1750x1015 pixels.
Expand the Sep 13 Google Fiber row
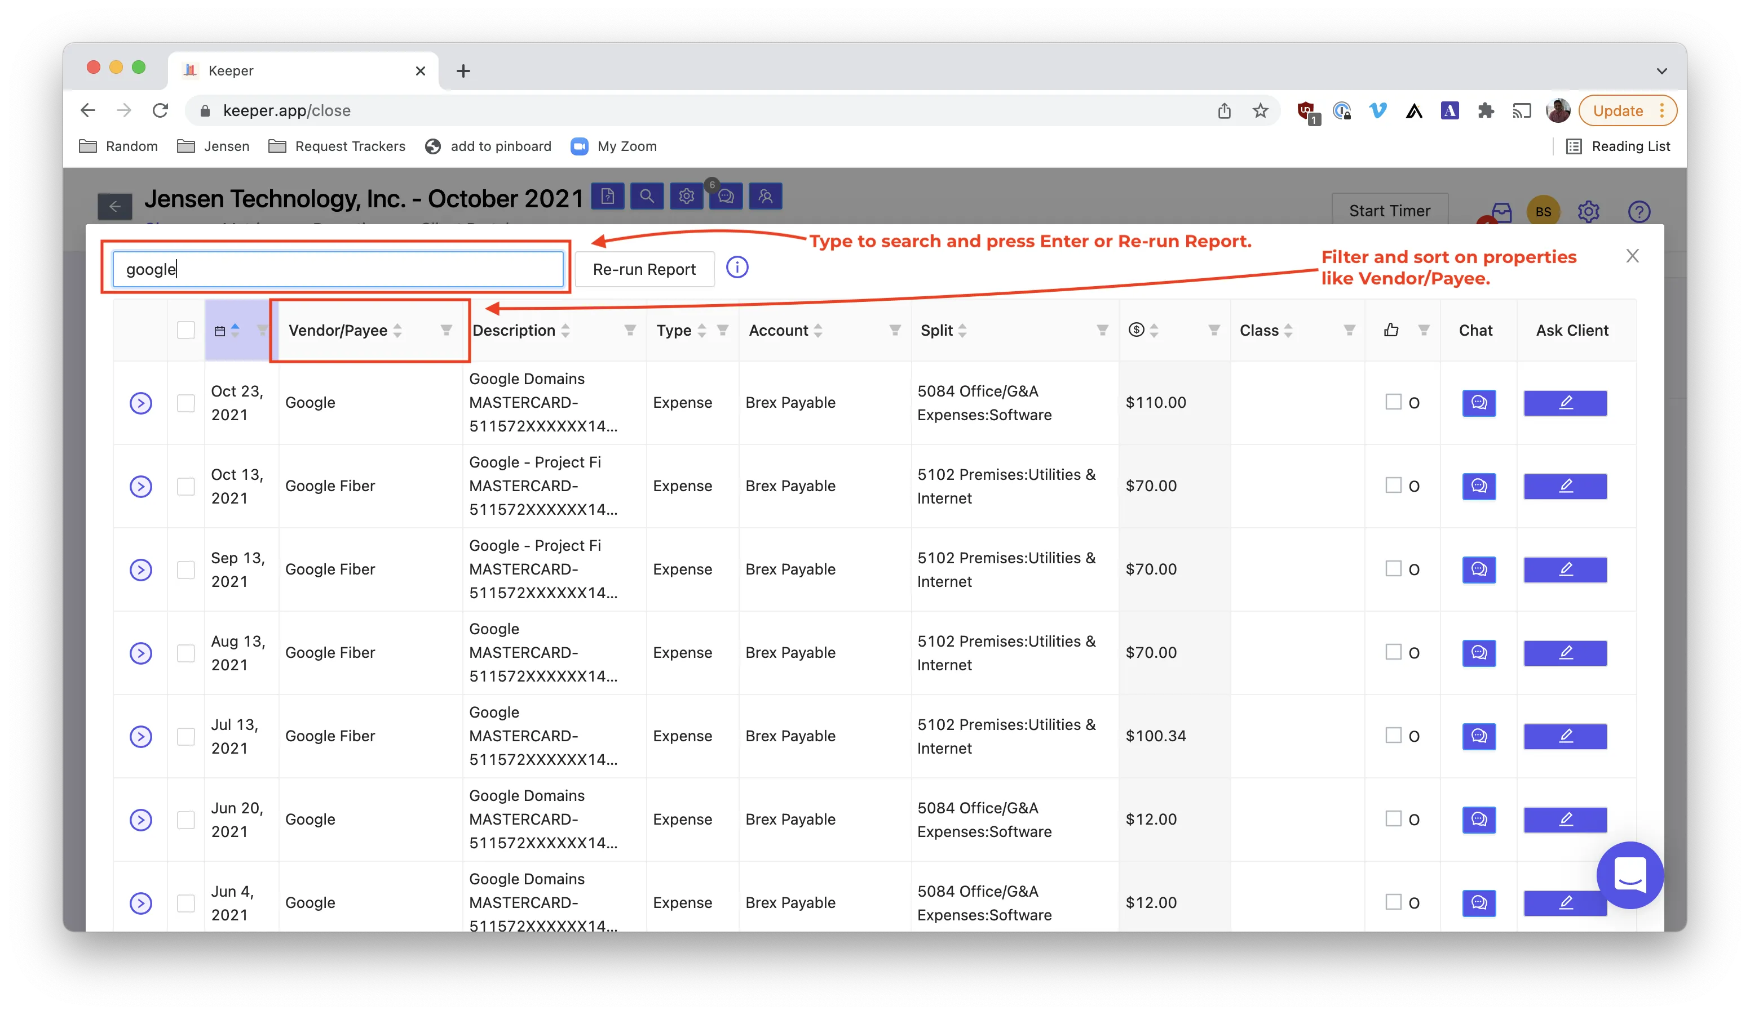pyautogui.click(x=141, y=569)
